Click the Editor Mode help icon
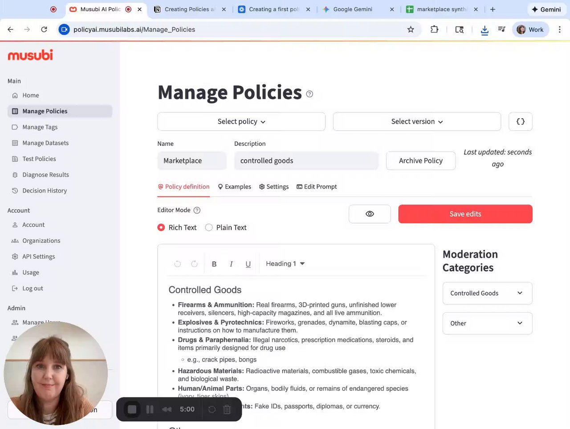The width and height of the screenshot is (570, 429). [197, 210]
